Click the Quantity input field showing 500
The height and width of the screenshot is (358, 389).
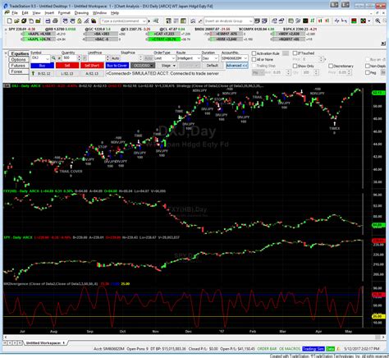(70, 58)
